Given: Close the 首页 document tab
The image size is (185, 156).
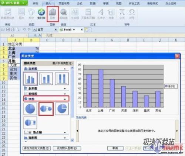Looking at the screenshot, I should point(55,30).
